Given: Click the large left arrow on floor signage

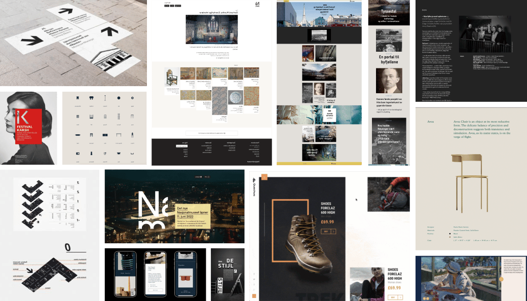Looking at the screenshot, I should [31, 40].
